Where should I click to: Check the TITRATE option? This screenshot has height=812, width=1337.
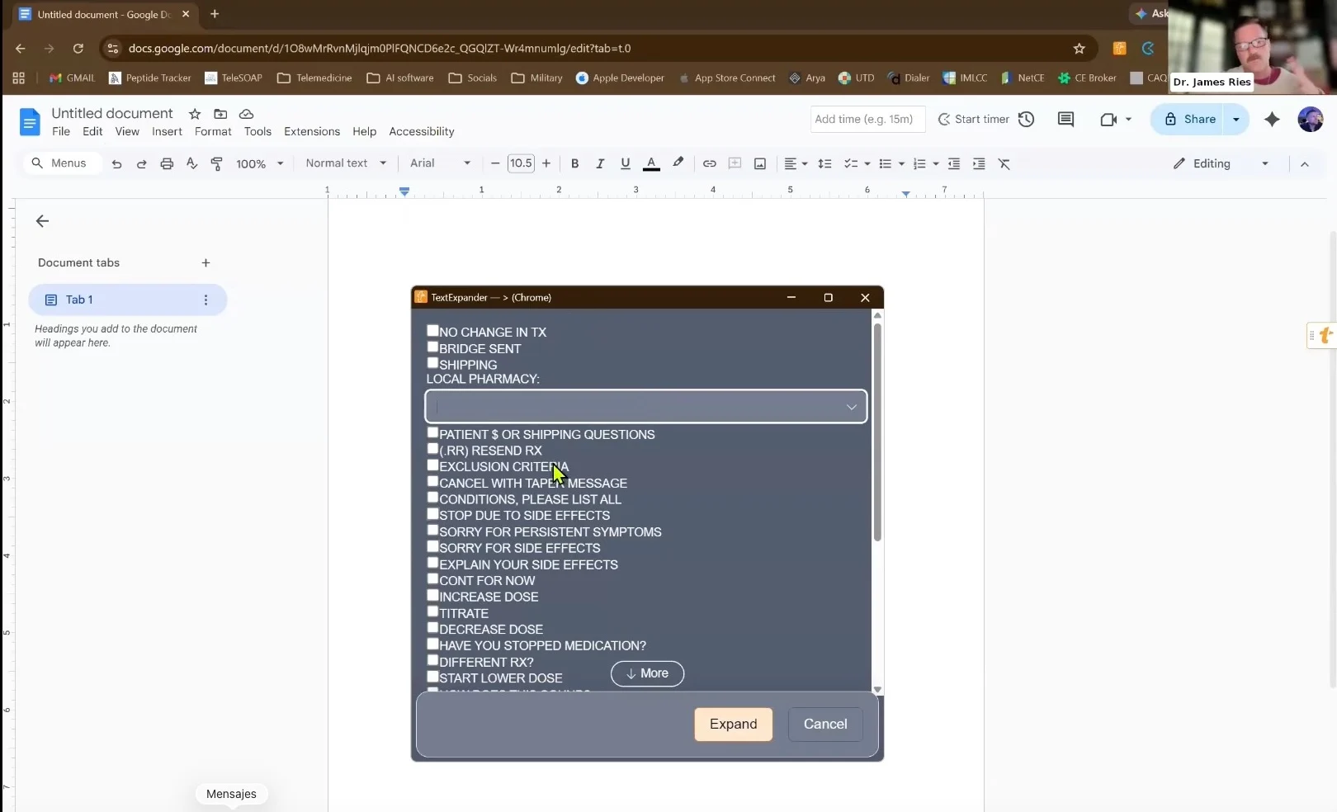click(x=432, y=611)
